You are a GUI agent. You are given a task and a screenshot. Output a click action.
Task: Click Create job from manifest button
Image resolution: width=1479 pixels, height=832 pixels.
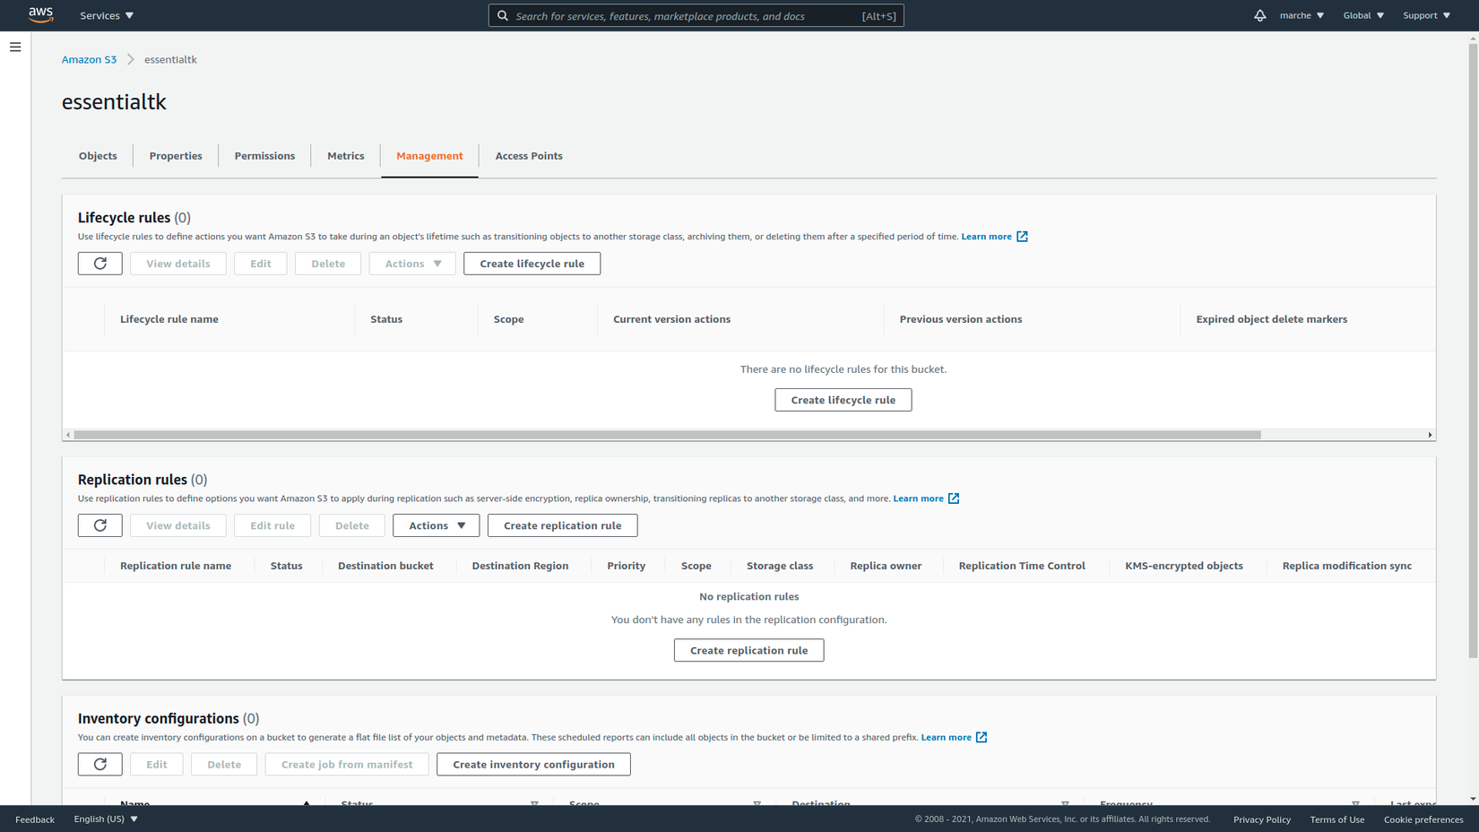[x=347, y=764]
